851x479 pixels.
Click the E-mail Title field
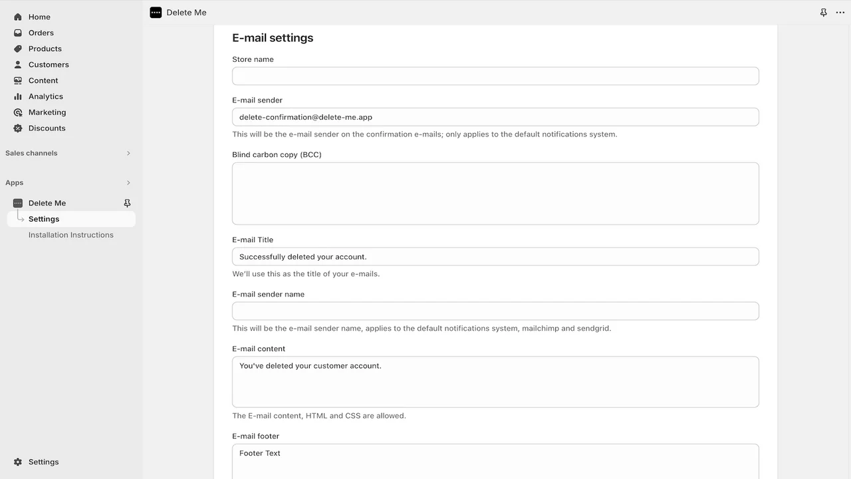495,257
